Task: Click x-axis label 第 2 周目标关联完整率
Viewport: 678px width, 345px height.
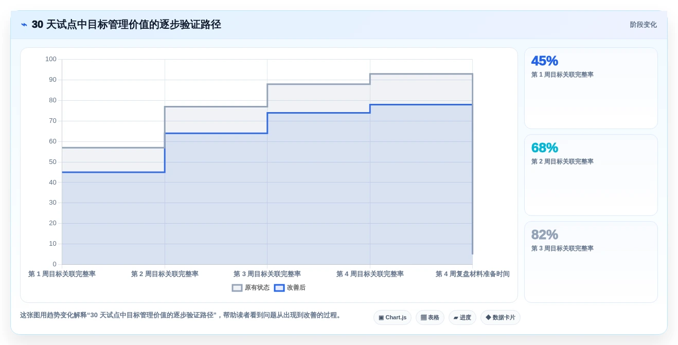Action: [165, 274]
